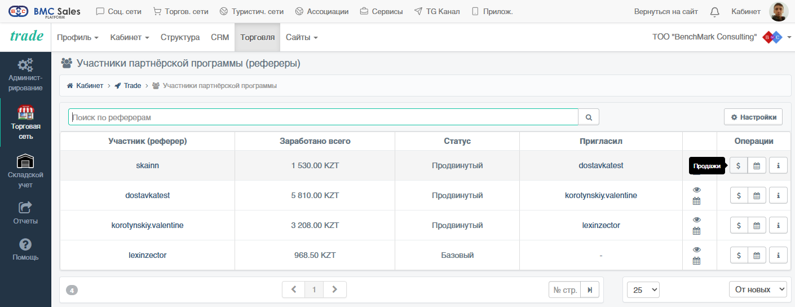The image size is (795, 307).
Task: Show info for dostavkatest
Action: click(778, 195)
